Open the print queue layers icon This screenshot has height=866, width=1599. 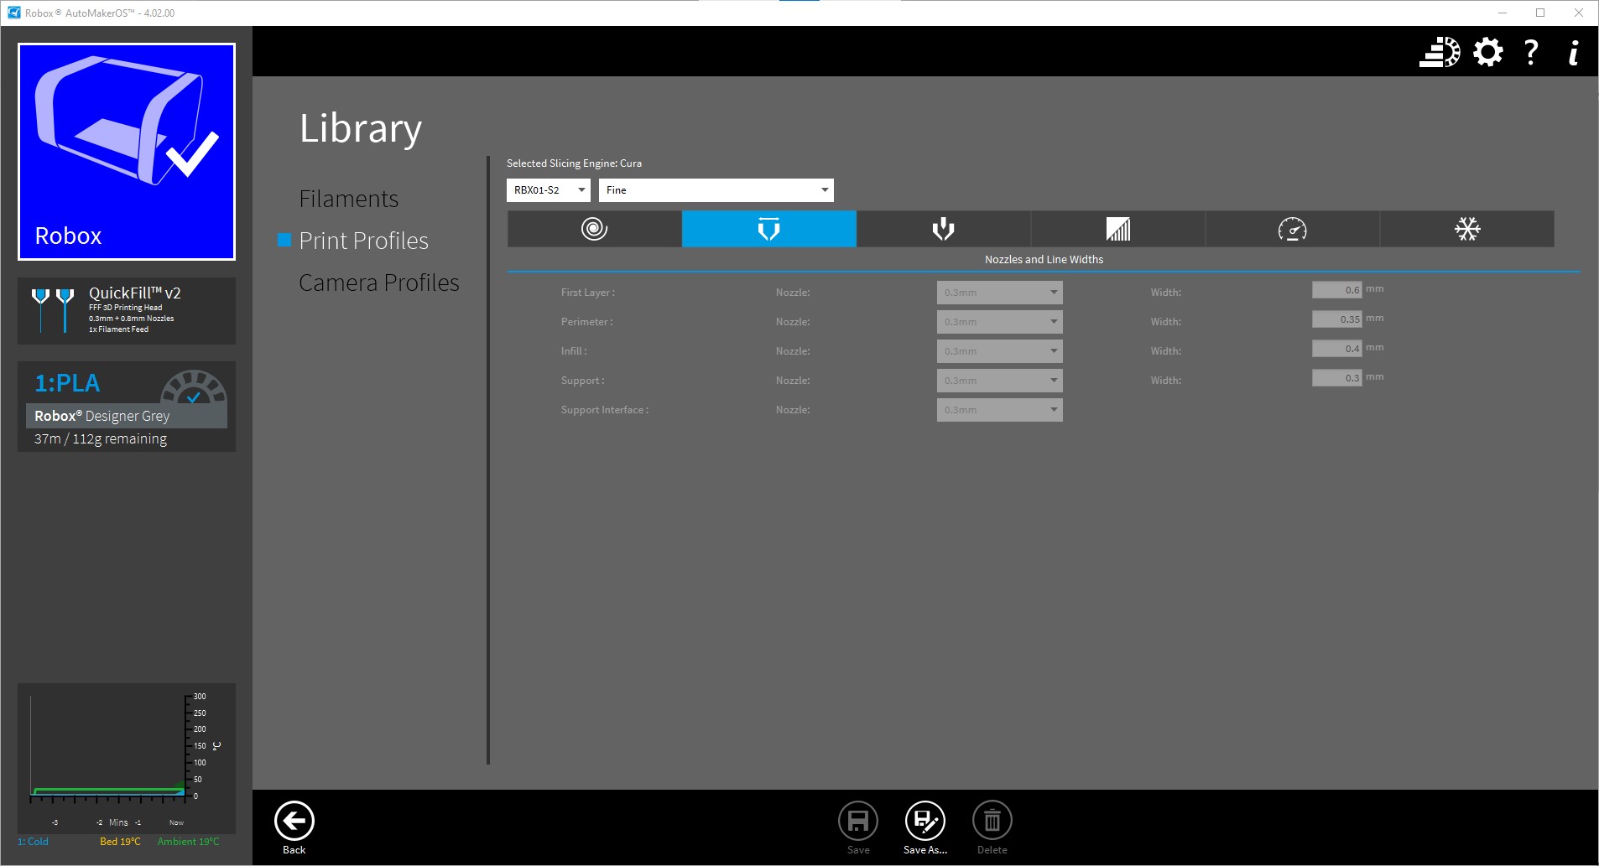click(1440, 52)
